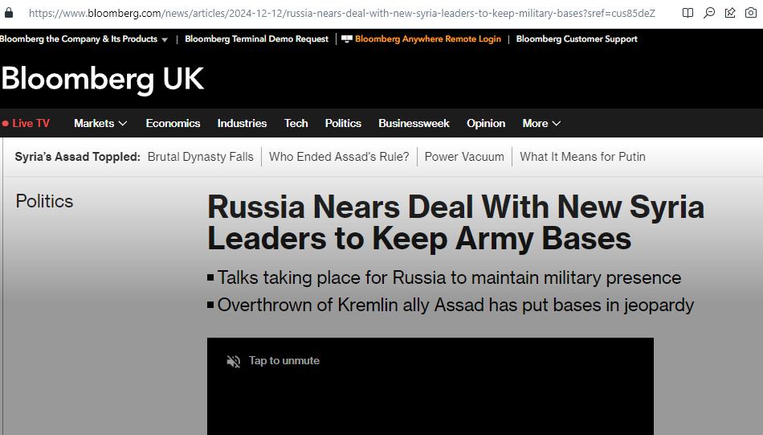Open the Economics section
This screenshot has width=763, height=435.
pyautogui.click(x=173, y=123)
